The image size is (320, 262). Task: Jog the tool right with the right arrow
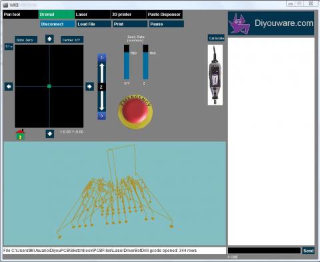point(89,87)
